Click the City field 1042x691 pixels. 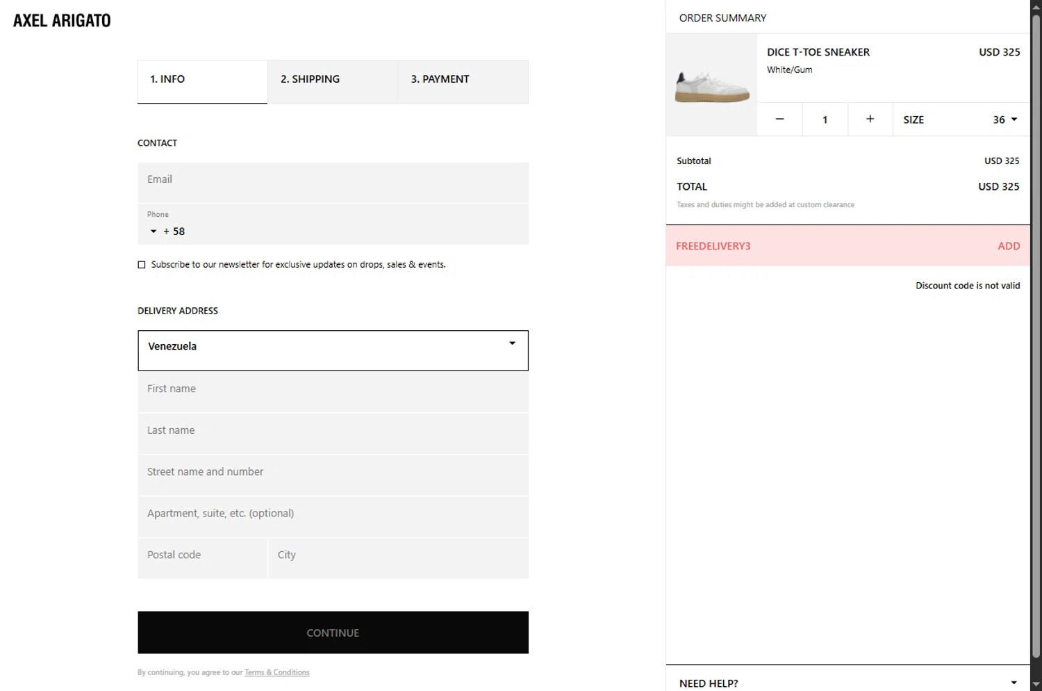[398, 558]
